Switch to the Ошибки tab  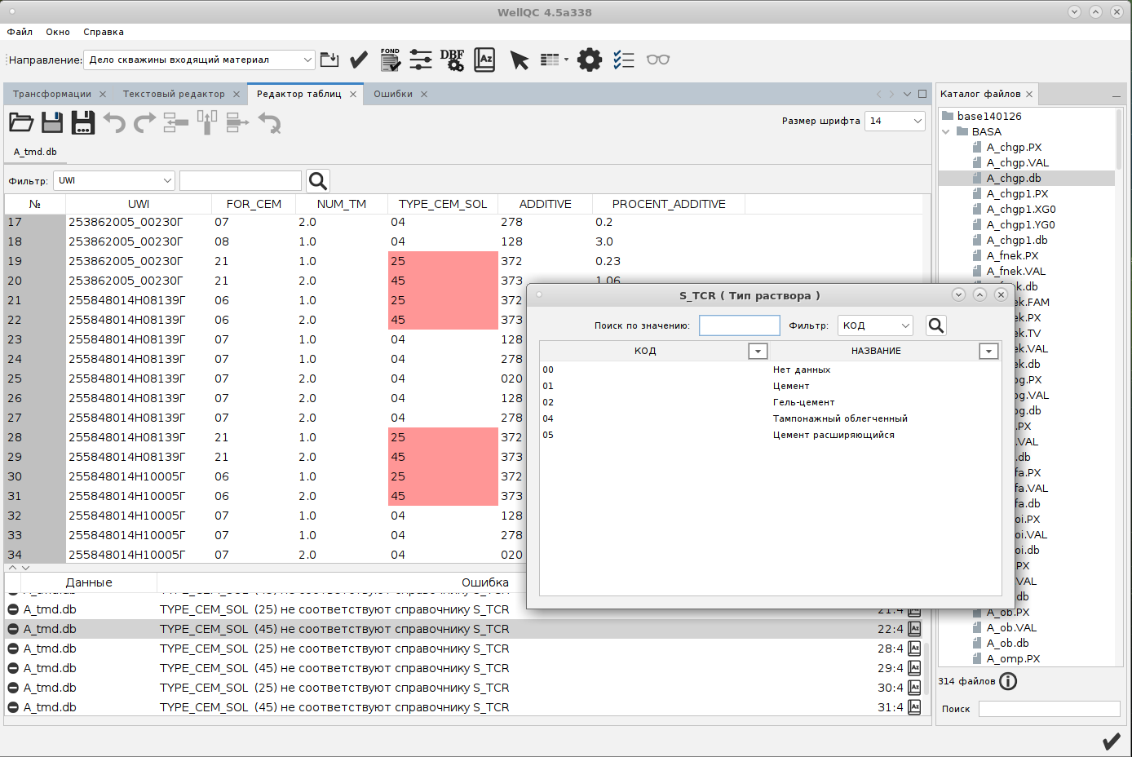click(393, 94)
